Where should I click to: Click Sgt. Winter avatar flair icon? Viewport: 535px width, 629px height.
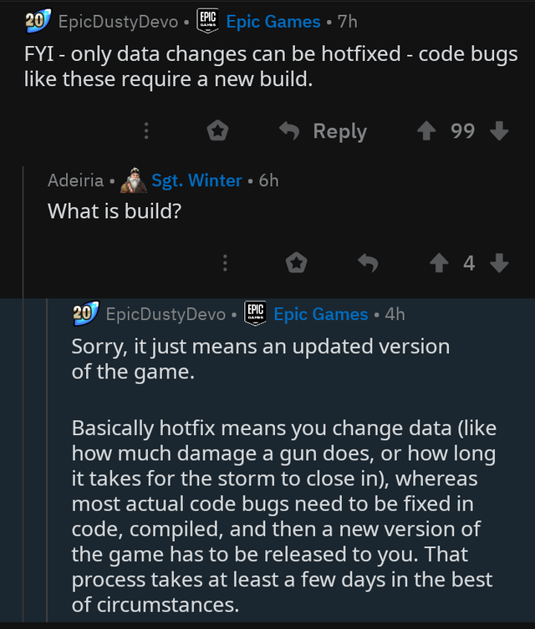(134, 180)
